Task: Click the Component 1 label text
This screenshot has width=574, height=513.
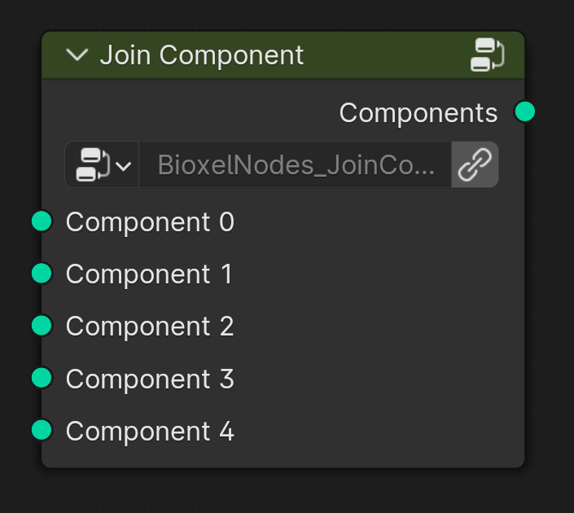Action: tap(149, 274)
